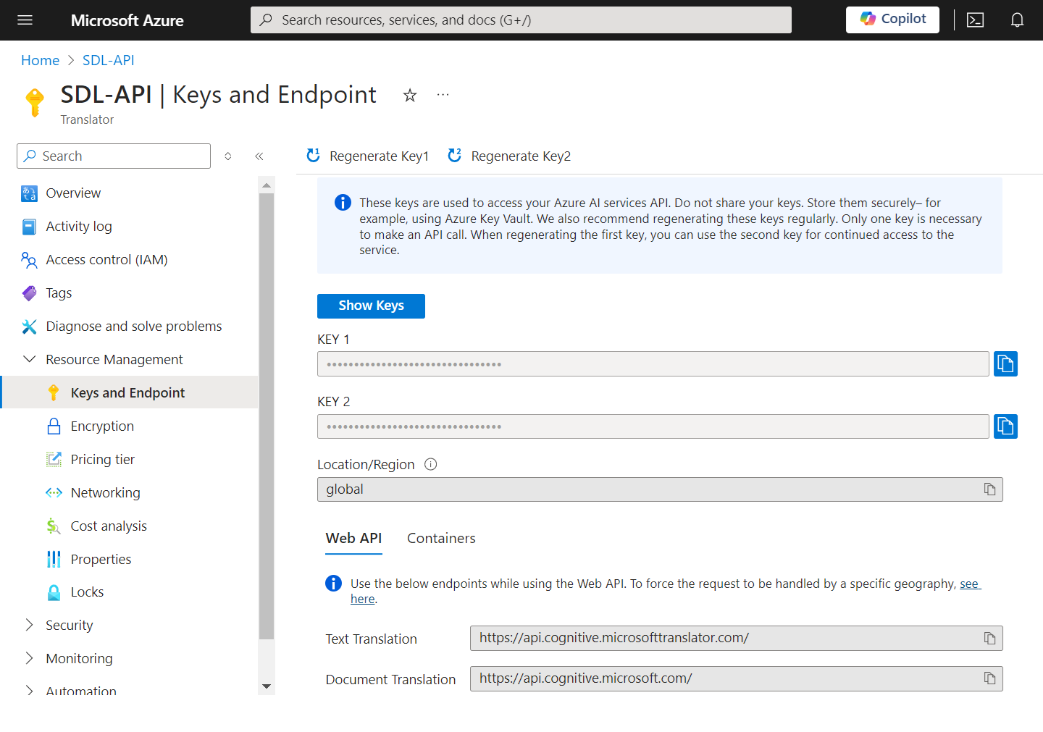
Task: Click the purple Tags icon
Action: 29,293
